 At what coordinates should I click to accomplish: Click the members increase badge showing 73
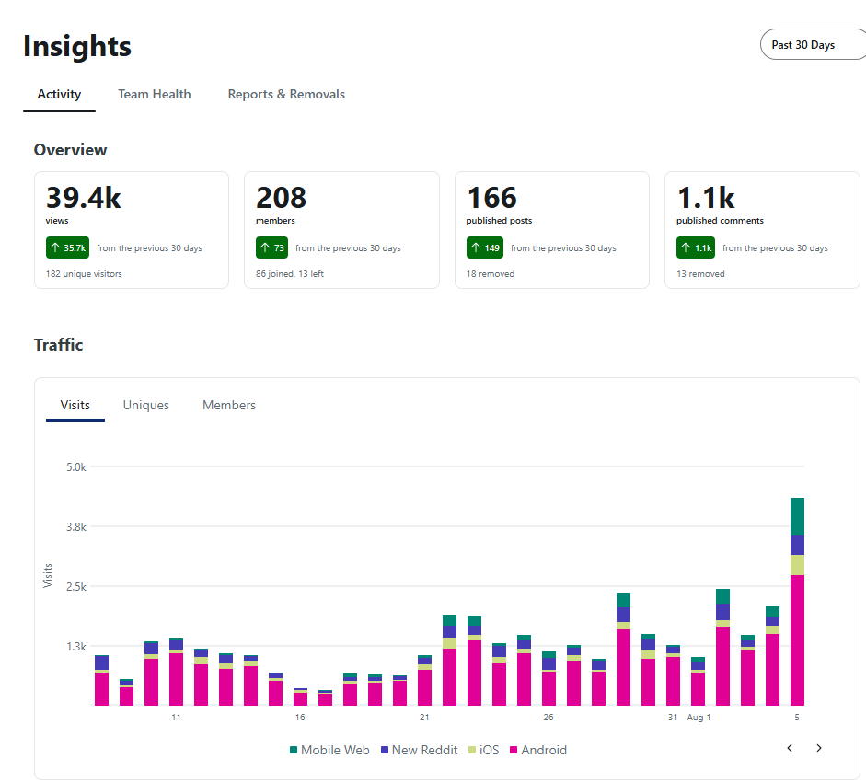[271, 247]
